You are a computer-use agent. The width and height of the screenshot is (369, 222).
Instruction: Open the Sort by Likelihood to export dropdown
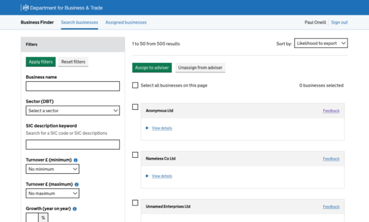click(x=321, y=43)
